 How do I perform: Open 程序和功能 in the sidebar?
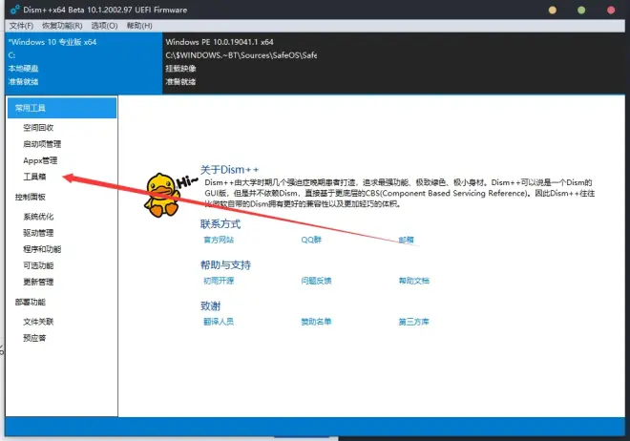point(42,249)
